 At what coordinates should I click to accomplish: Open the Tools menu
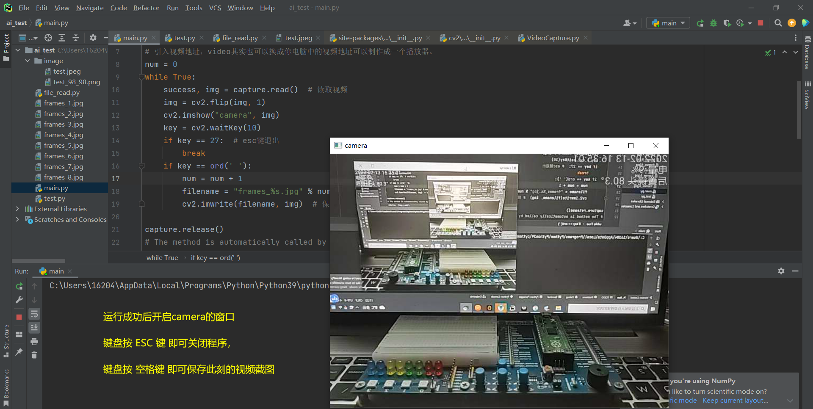[x=194, y=8]
